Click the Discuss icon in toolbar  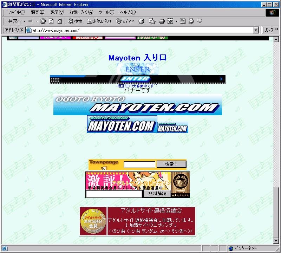pyautogui.click(x=183, y=21)
